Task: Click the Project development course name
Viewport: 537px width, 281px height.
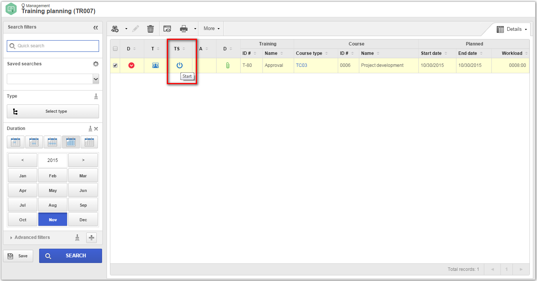Action: point(382,65)
